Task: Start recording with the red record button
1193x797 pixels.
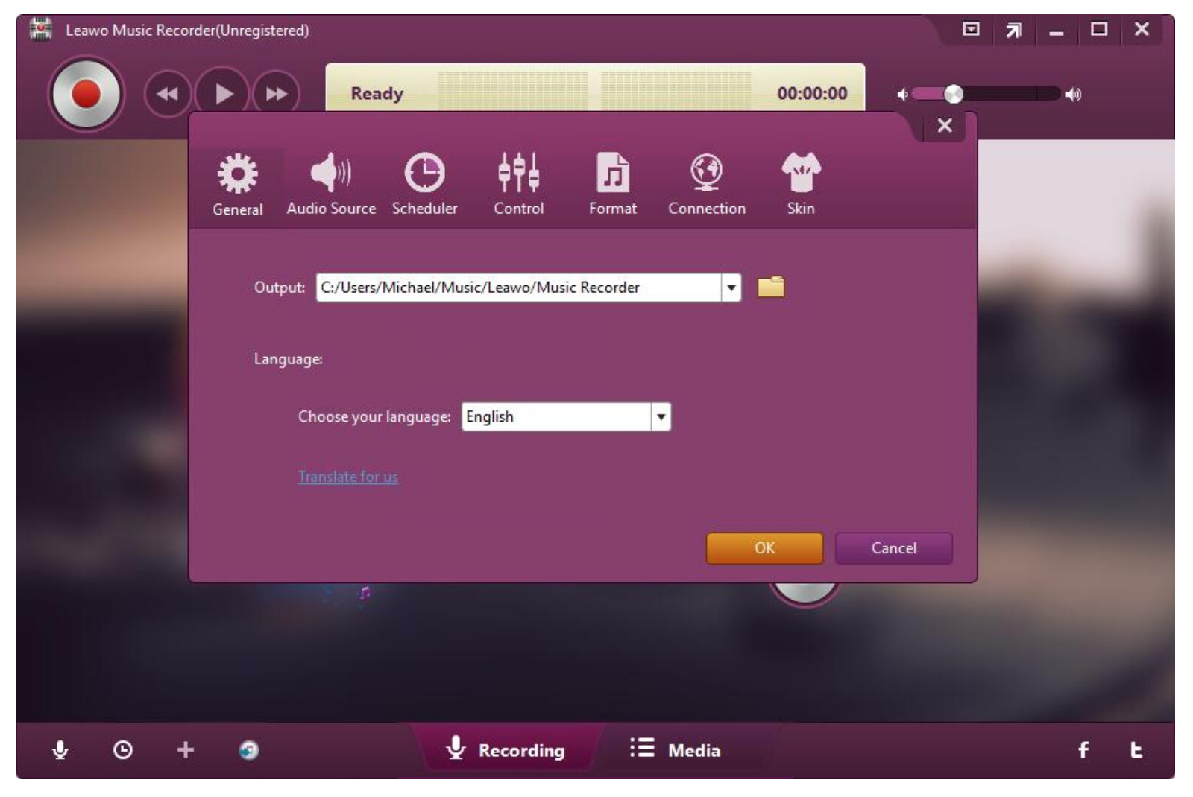Action: (86, 95)
